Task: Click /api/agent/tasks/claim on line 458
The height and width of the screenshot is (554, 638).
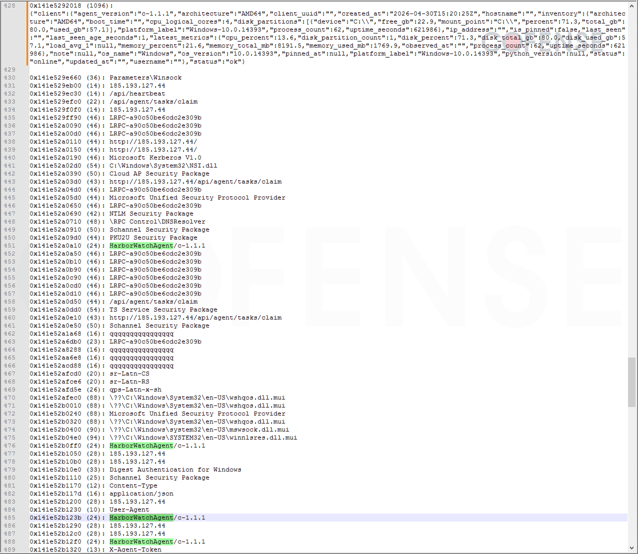Action: coord(153,301)
